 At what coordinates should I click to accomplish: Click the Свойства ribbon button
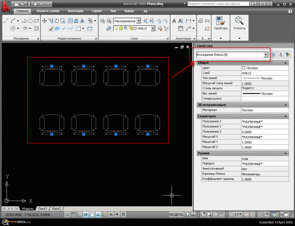coord(220,24)
